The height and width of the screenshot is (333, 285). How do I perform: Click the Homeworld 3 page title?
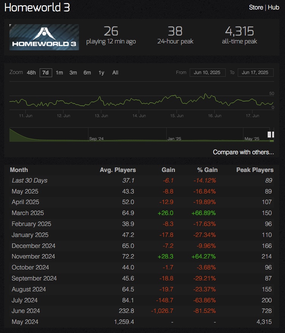[x=37, y=8]
